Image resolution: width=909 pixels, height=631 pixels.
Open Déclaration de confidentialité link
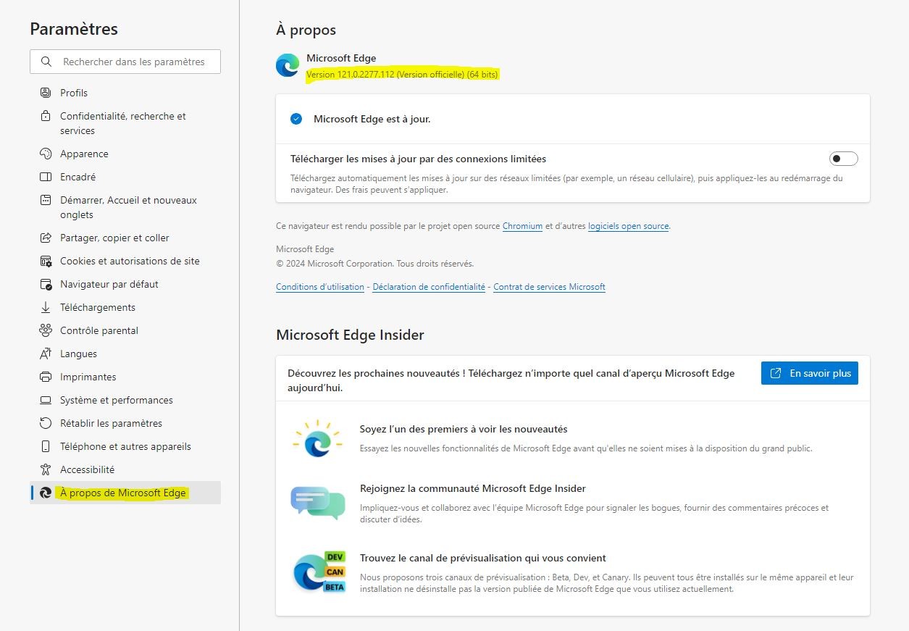click(x=429, y=287)
